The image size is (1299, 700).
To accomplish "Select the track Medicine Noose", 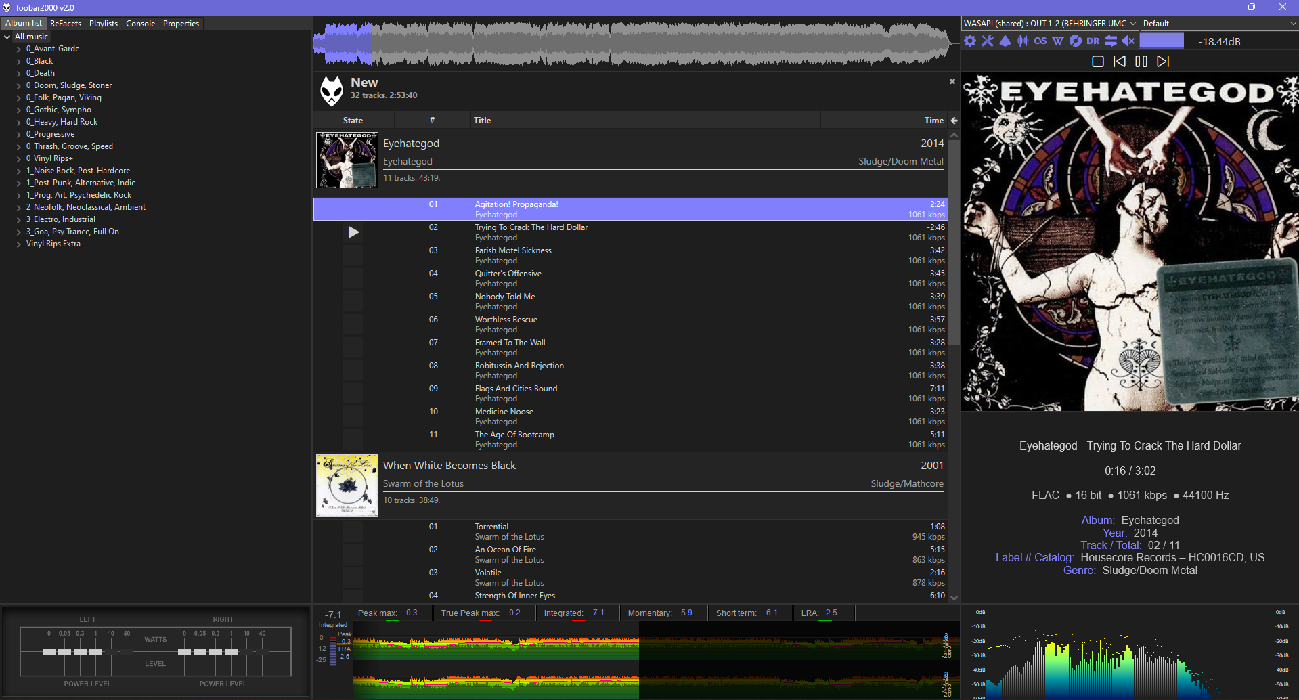I will point(504,412).
